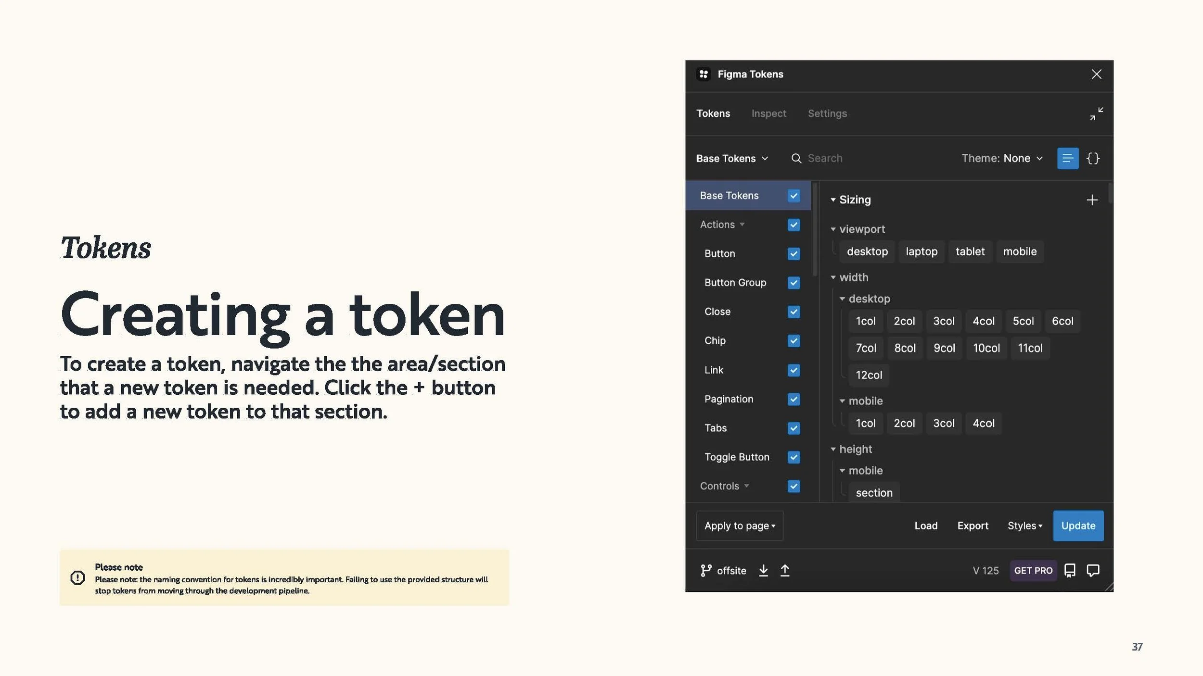Click the offsite branch icon
This screenshot has height=676, width=1203.
pyautogui.click(x=705, y=570)
